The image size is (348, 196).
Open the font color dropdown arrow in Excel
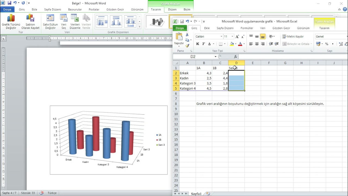pos(244,44)
